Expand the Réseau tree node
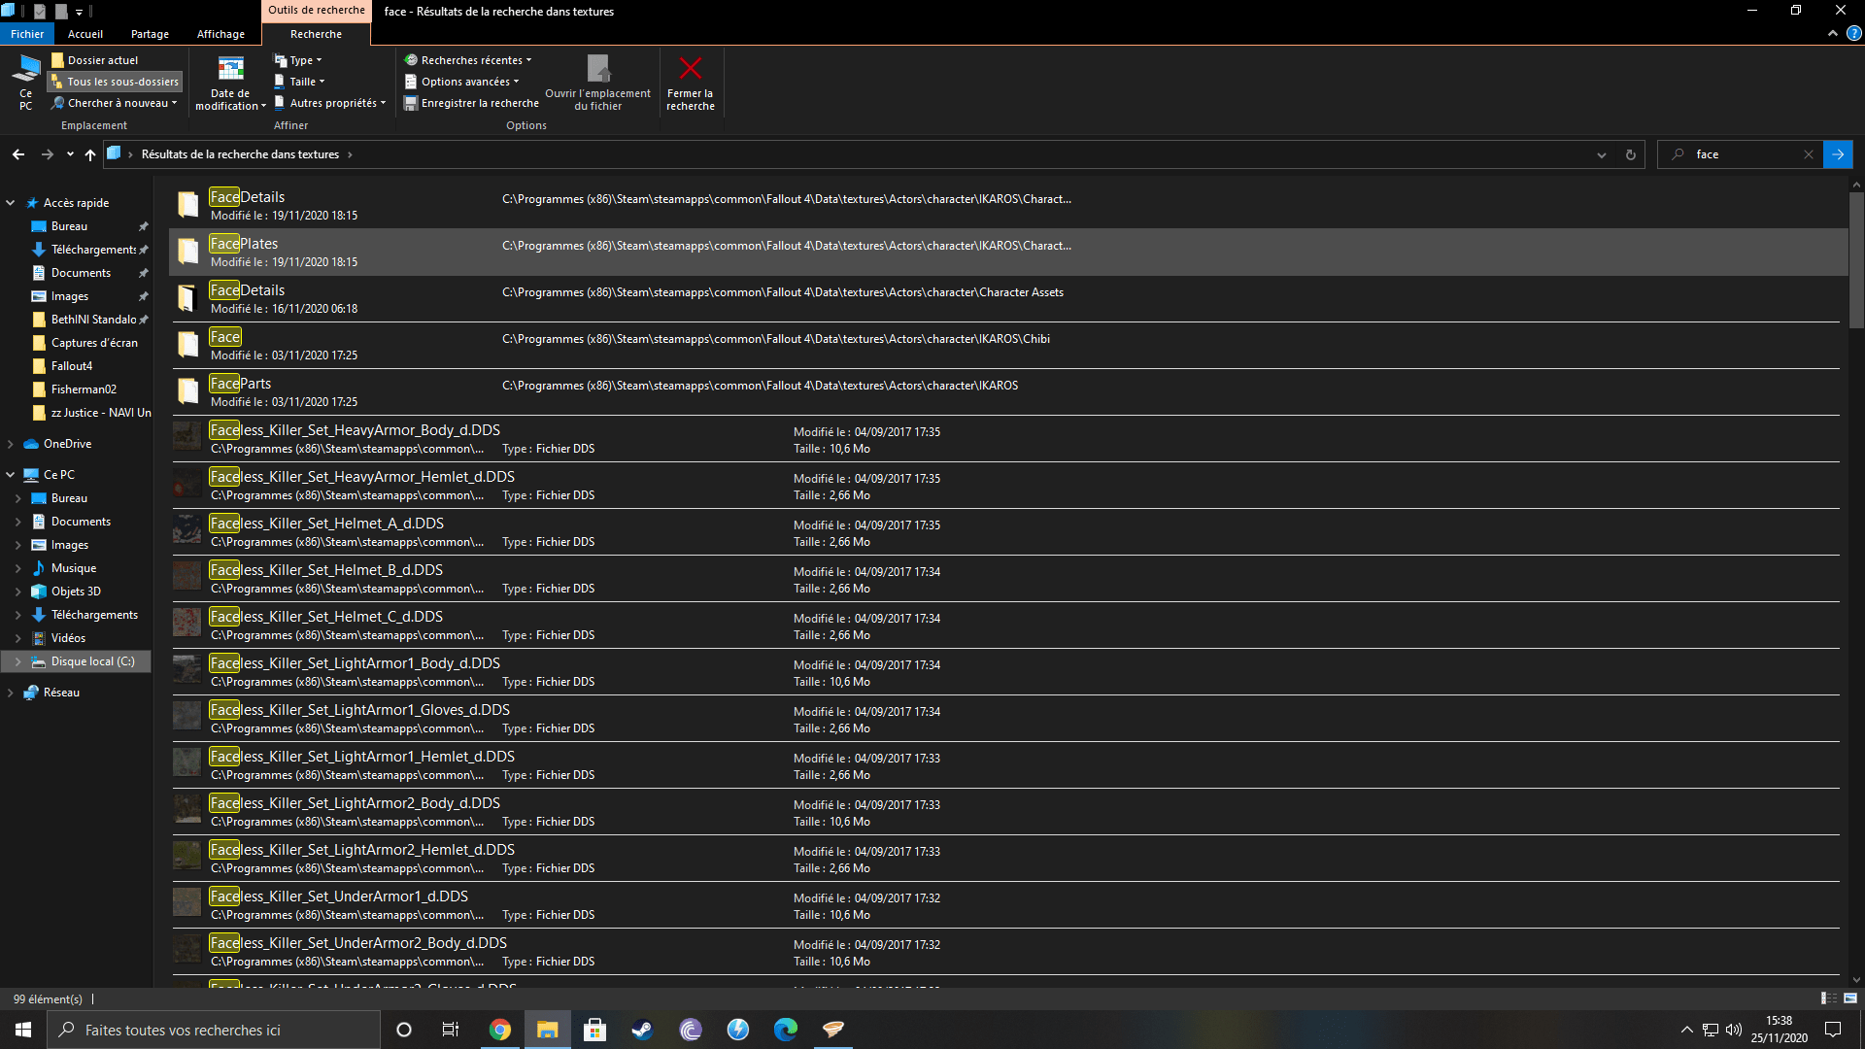1865x1049 pixels. click(11, 693)
